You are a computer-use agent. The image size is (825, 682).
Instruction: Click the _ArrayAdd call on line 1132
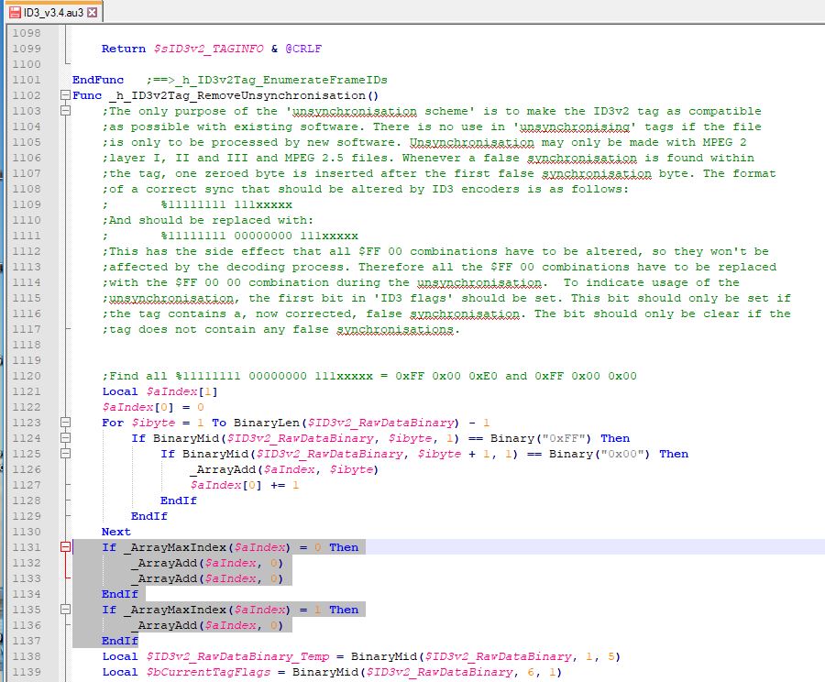tap(207, 563)
